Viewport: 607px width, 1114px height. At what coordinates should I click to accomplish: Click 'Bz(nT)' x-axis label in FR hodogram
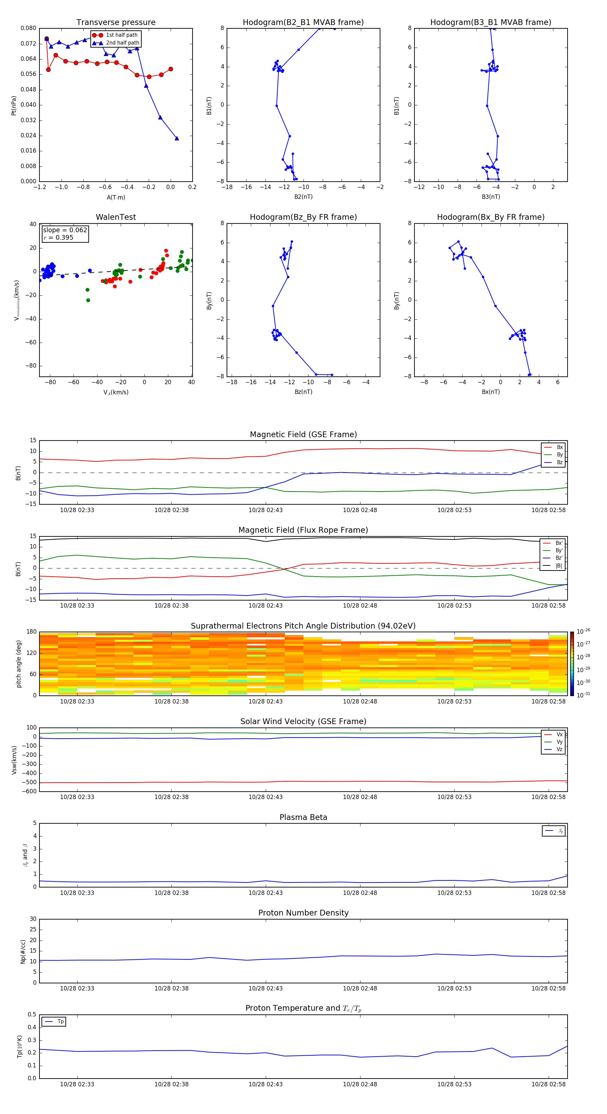tap(303, 392)
